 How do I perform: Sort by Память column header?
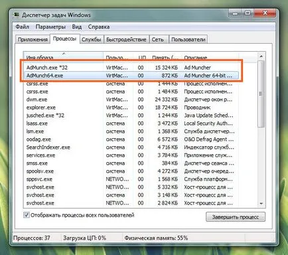point(165,57)
